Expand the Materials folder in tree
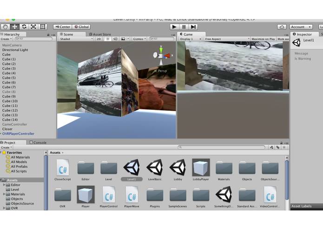Screen dimensions: 323x229 pyautogui.click(x=4, y=194)
